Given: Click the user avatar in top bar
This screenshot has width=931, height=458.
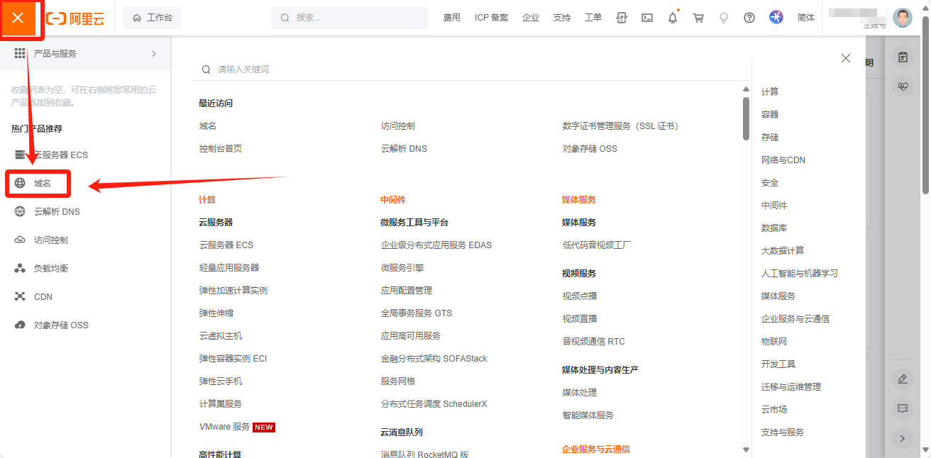Looking at the screenshot, I should point(902,18).
